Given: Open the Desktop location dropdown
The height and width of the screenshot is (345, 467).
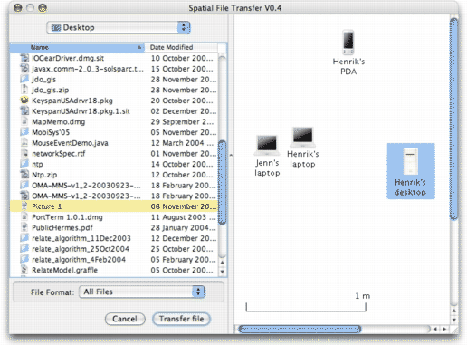Looking at the screenshot, I should [x=119, y=27].
